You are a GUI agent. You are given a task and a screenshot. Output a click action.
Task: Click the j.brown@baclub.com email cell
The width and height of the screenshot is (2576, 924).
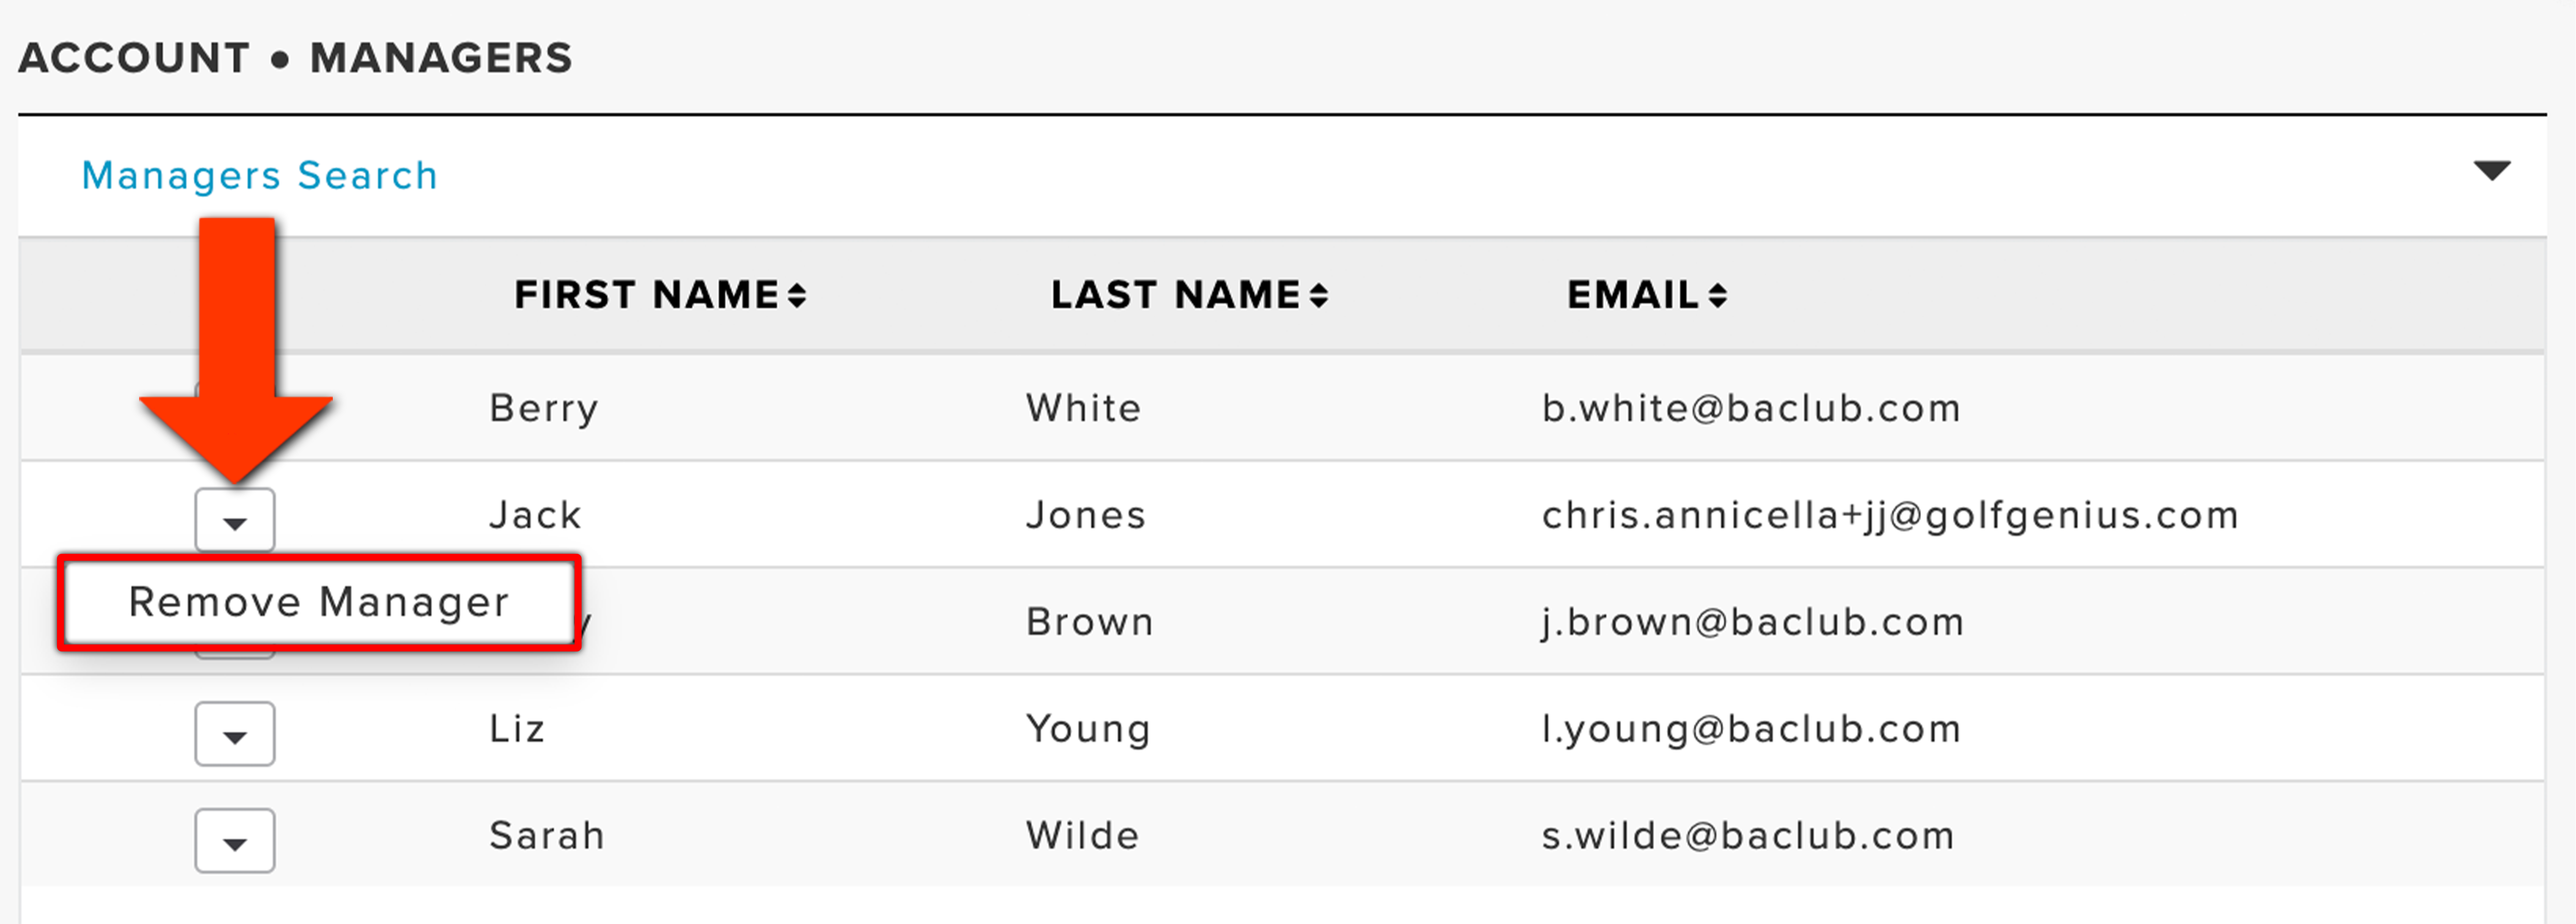point(1753,623)
